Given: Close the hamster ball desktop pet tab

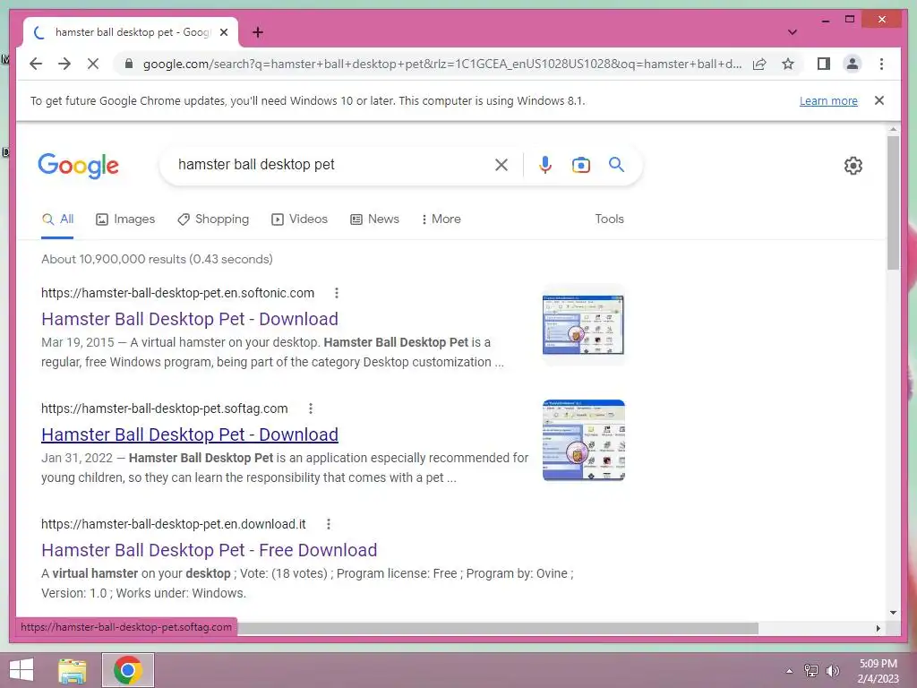Looking at the screenshot, I should coord(223,32).
